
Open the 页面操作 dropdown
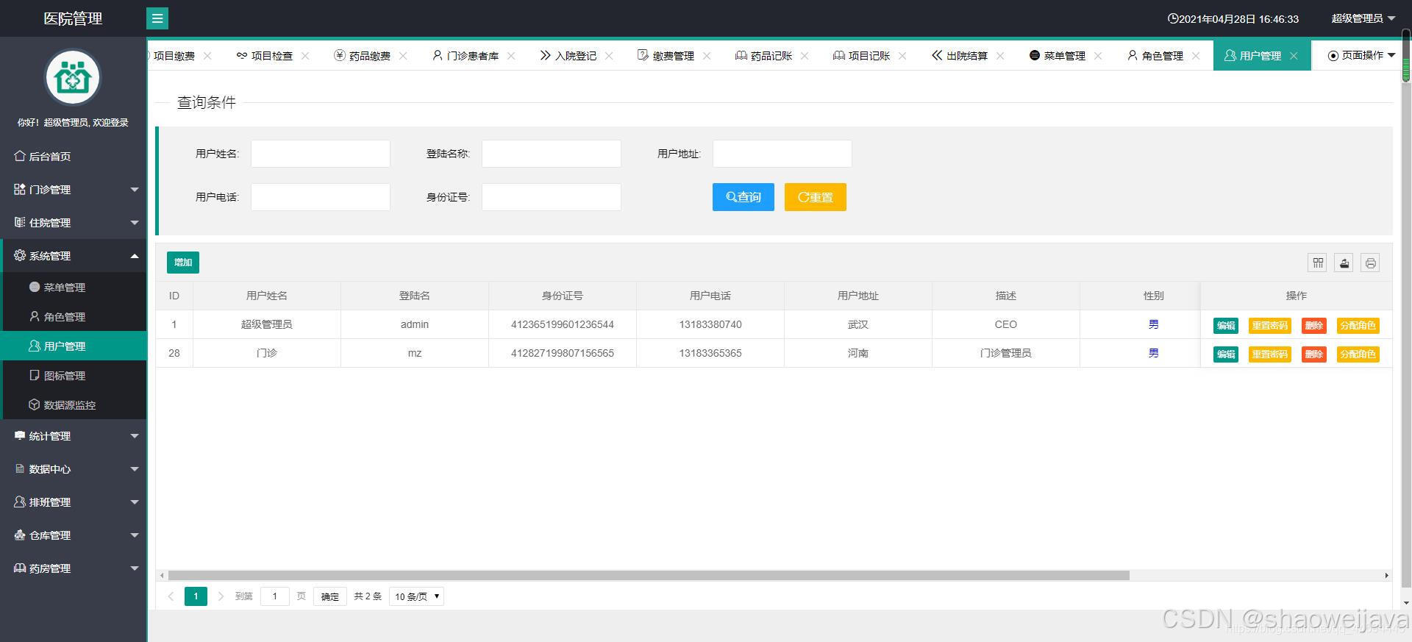click(x=1361, y=55)
